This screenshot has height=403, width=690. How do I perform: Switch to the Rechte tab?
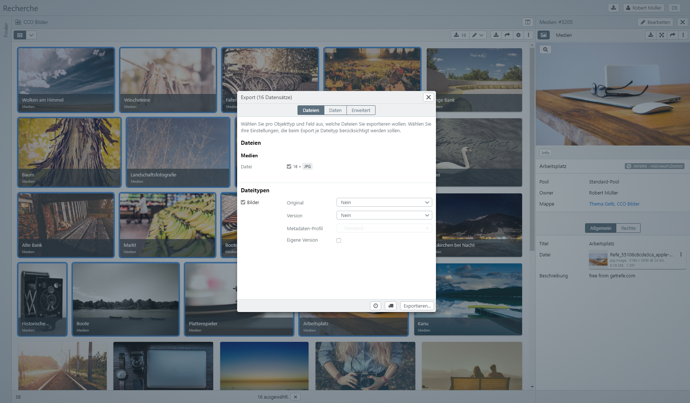click(x=628, y=228)
